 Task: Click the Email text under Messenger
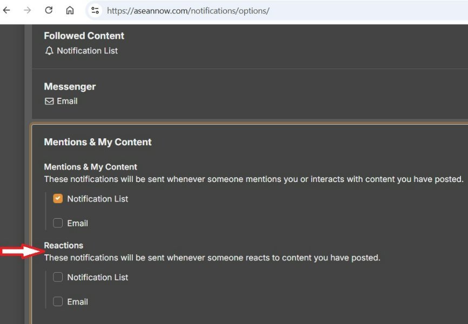(x=67, y=101)
